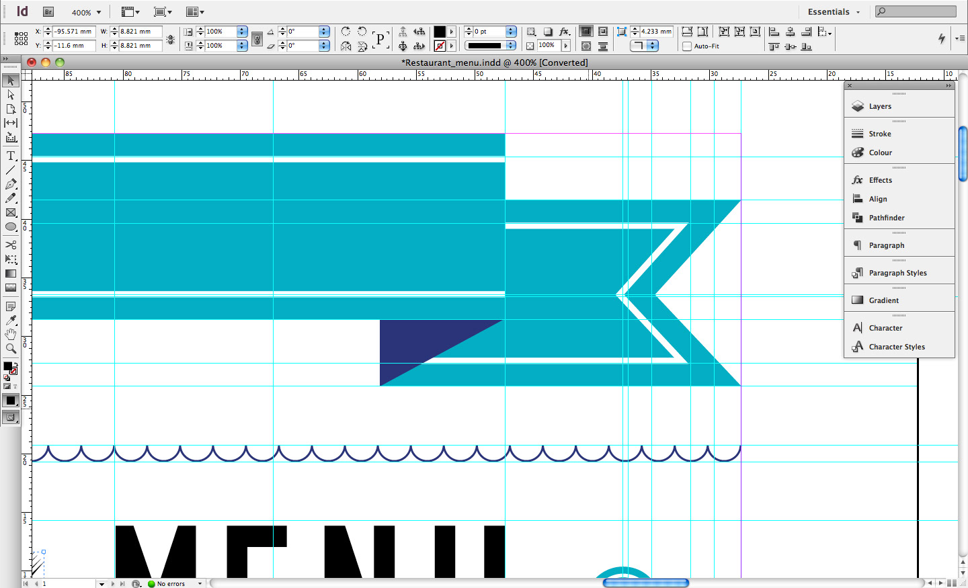Click the fx effects icon in control bar
Screen dimensions: 968x588
(565, 32)
